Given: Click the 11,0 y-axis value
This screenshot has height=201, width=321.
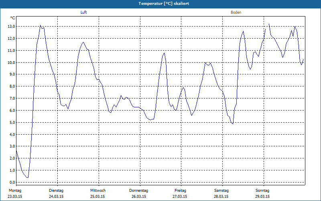Looking at the screenshot, I should tap(11, 51).
